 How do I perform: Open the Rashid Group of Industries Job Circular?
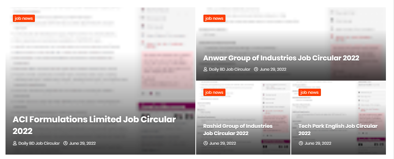(238, 129)
